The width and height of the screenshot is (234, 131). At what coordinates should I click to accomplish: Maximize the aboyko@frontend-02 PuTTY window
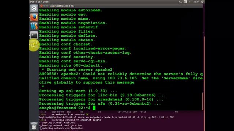pyautogui.click(x=47, y=6)
